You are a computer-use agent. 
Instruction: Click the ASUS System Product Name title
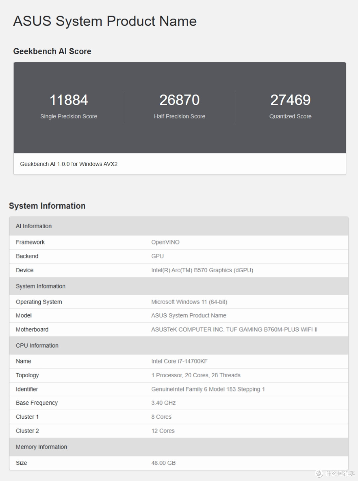(105, 21)
